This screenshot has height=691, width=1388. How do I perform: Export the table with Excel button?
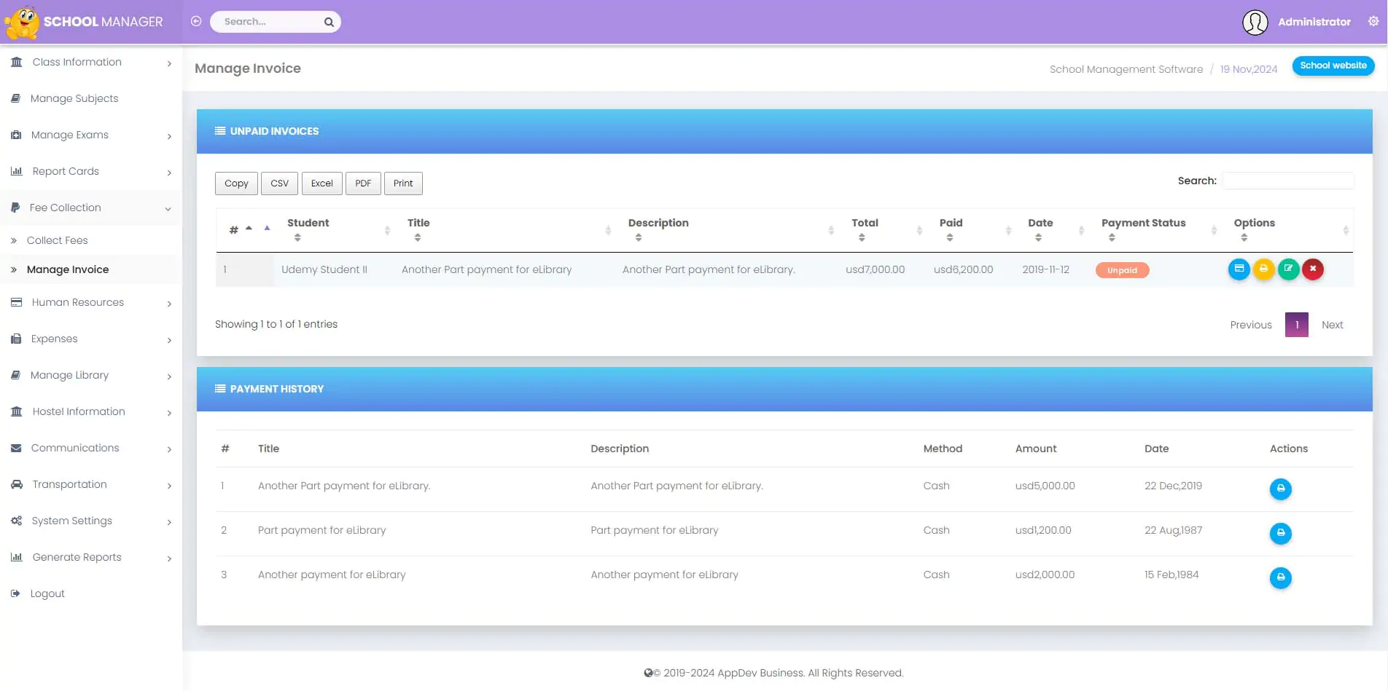321,183
